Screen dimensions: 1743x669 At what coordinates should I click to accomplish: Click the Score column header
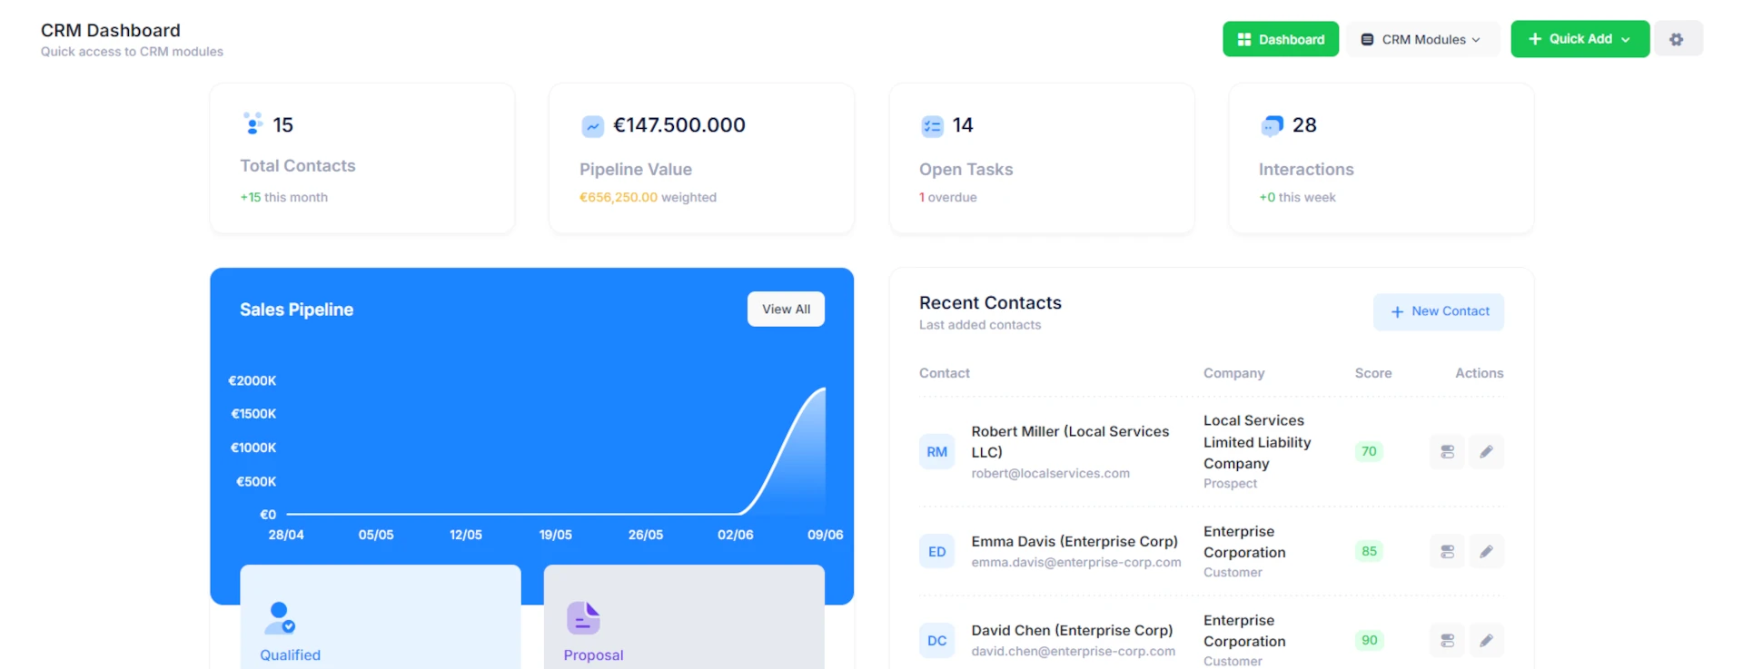[x=1372, y=373]
